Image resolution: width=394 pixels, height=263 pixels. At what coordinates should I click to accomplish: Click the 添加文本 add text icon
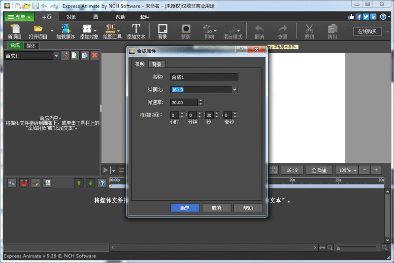(x=136, y=29)
